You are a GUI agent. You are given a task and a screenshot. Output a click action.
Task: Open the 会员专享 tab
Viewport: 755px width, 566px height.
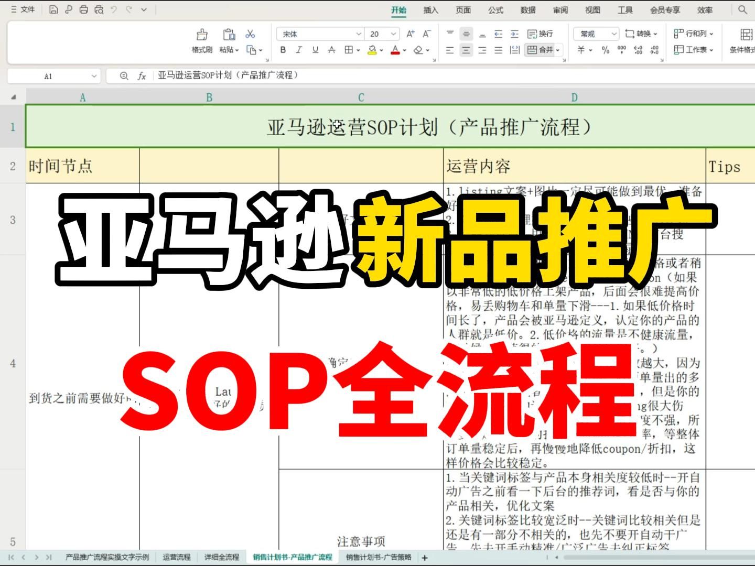pos(665,10)
